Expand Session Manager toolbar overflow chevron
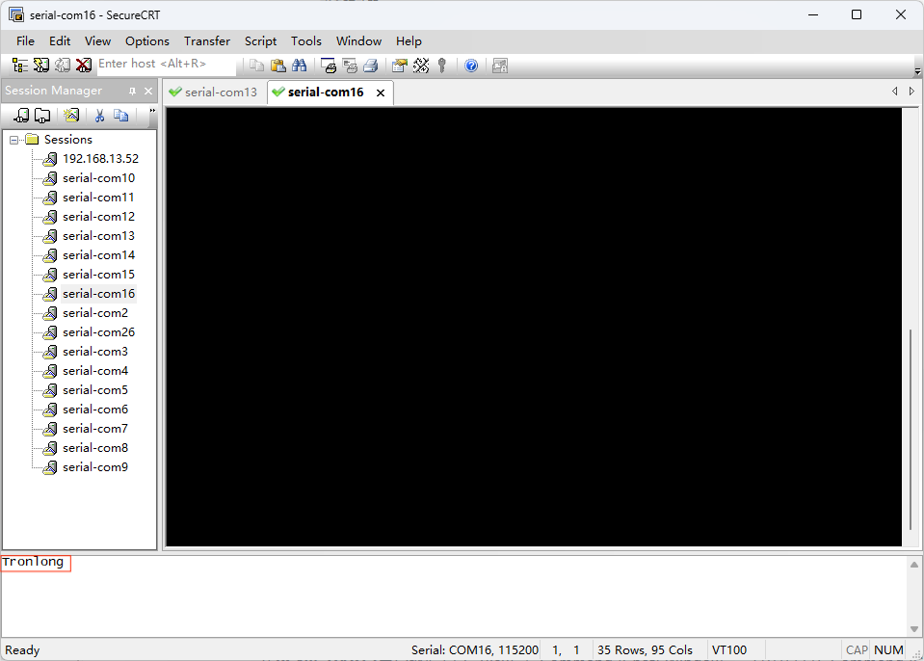This screenshot has width=924, height=661. 151,113
